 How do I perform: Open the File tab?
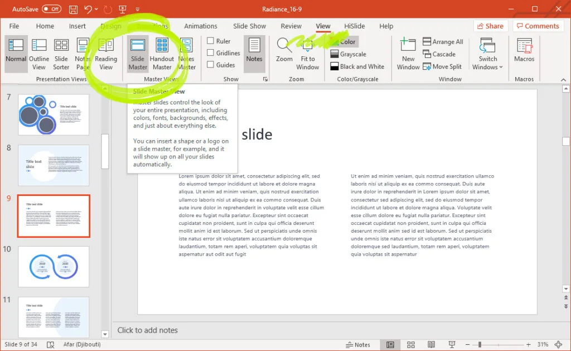coord(14,26)
